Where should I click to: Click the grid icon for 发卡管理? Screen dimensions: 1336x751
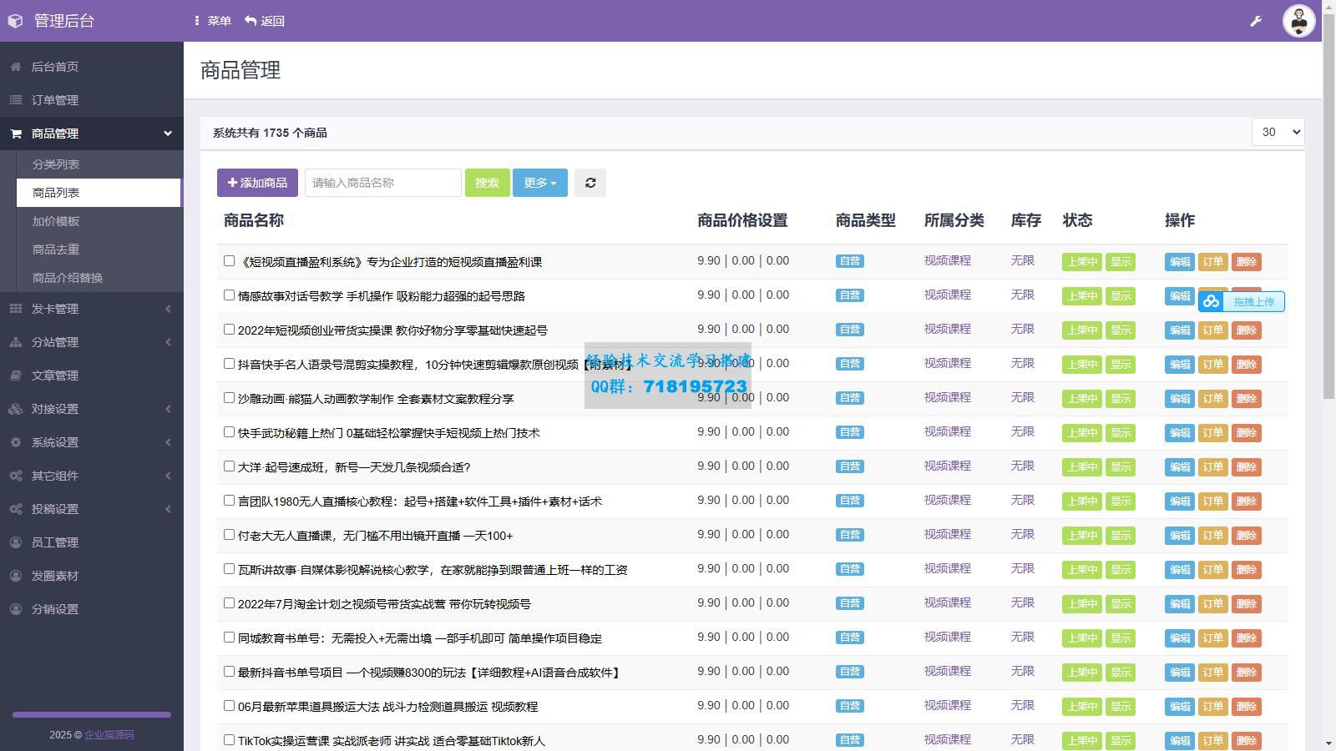click(16, 309)
